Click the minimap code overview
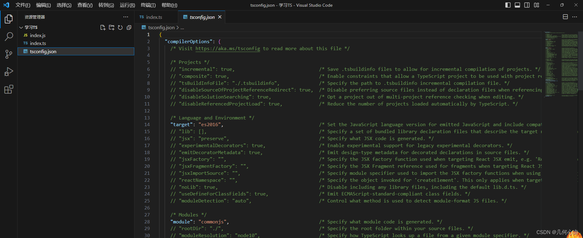 pos(561,64)
